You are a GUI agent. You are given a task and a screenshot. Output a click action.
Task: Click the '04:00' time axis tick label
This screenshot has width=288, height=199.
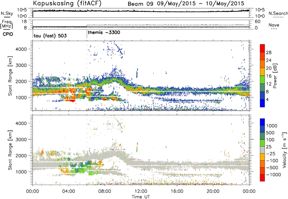(68, 191)
